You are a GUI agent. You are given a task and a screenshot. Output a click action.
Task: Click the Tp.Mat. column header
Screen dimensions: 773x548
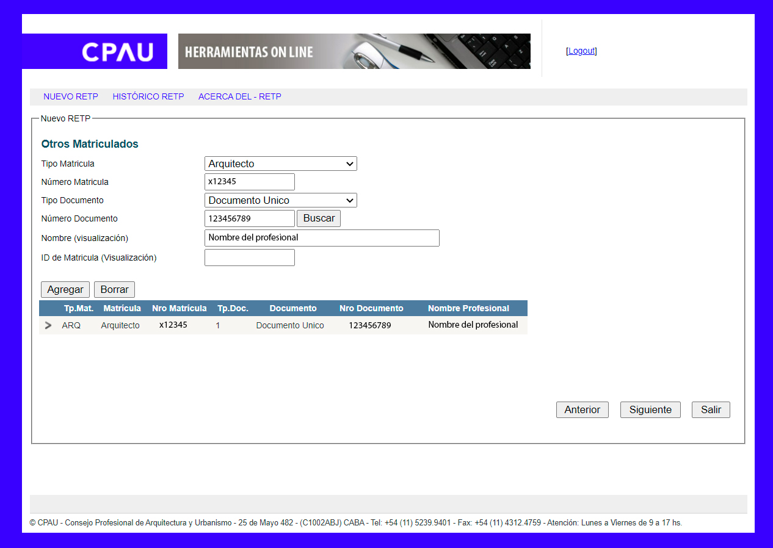[x=79, y=308]
